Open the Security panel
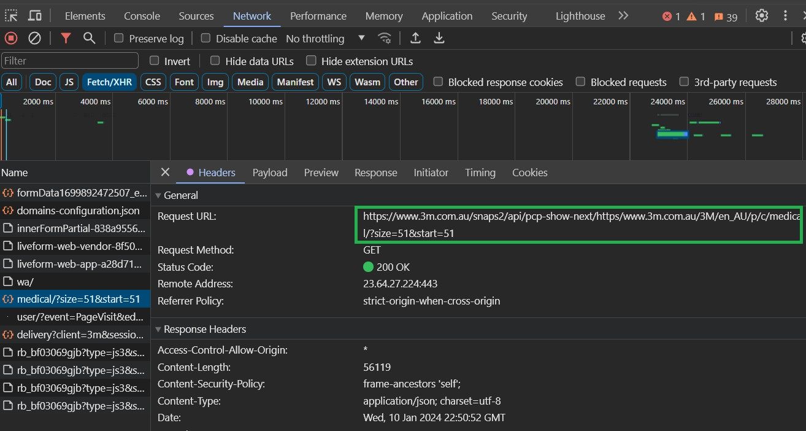This screenshot has height=431, width=806. [x=509, y=16]
